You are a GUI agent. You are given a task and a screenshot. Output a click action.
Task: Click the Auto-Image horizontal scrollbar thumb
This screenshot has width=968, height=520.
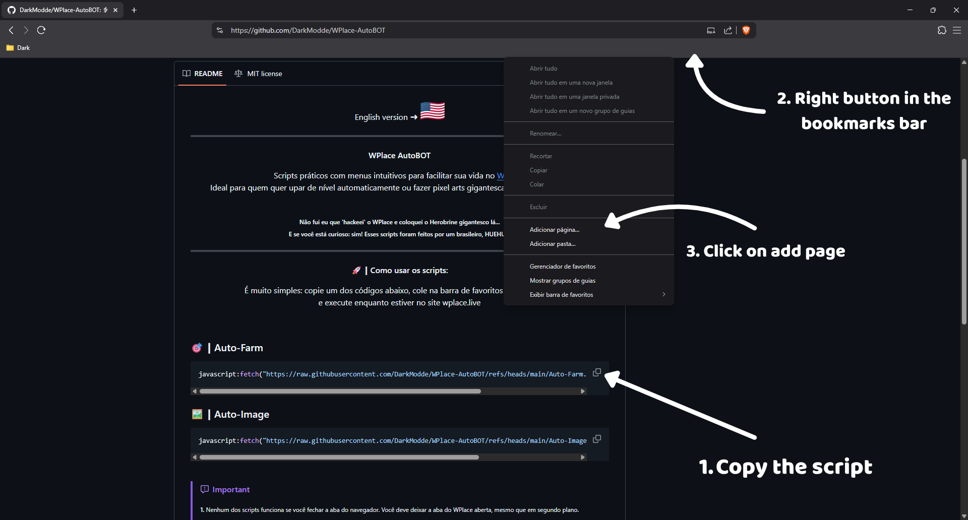[x=339, y=458]
